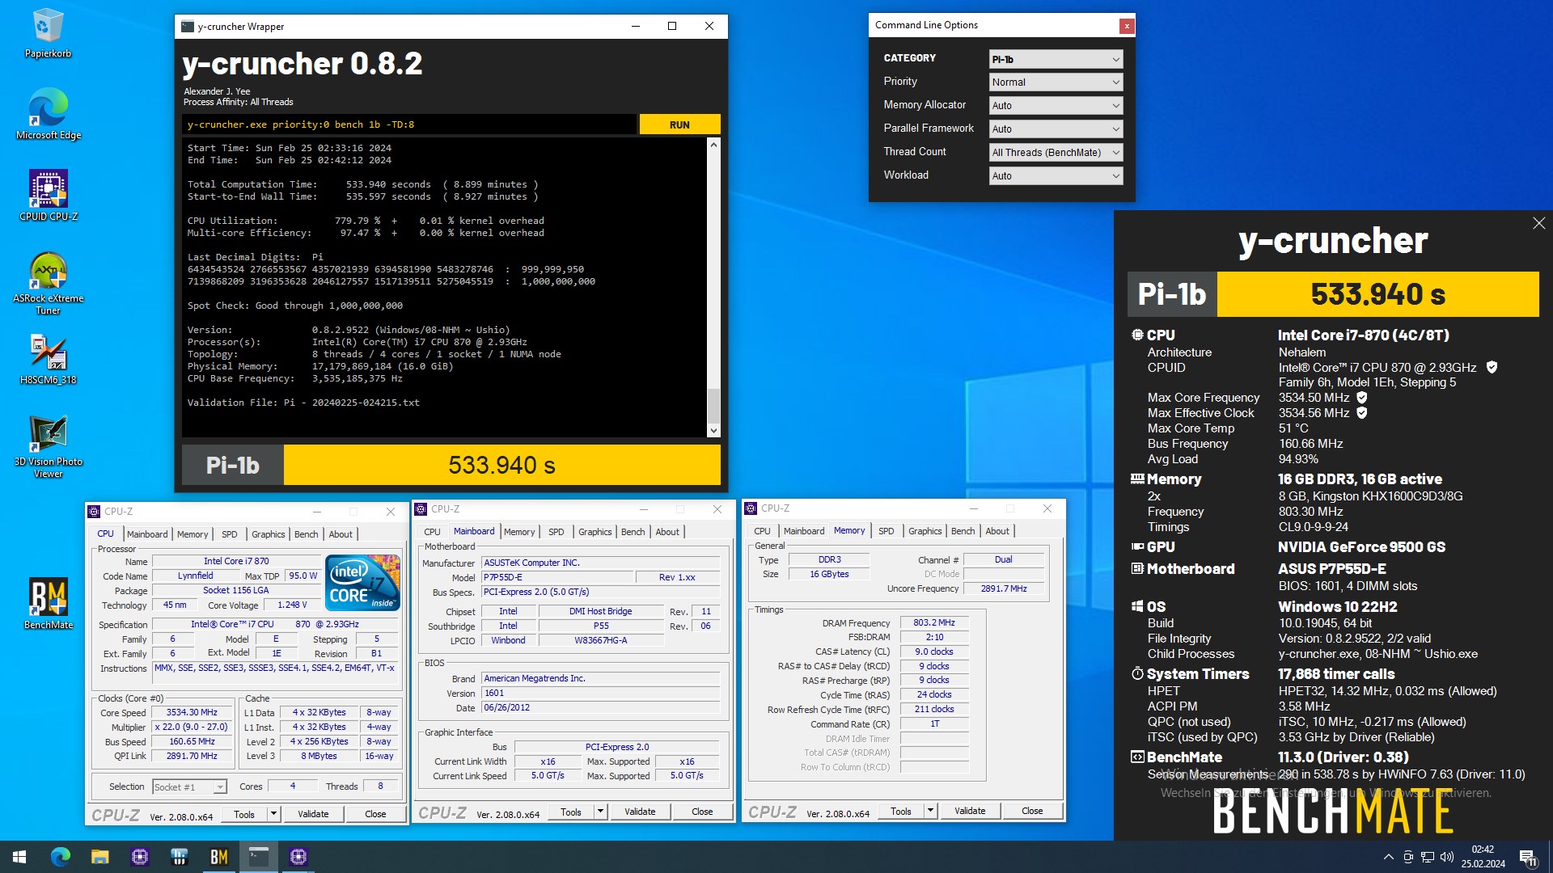Click Validate in CPU-Z Mainboard window

pos(640,812)
